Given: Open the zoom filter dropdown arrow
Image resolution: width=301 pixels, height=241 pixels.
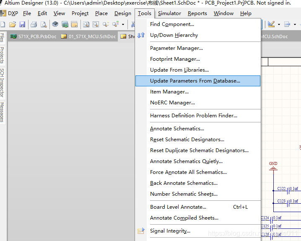Looking at the screenshot, I should (x=123, y=24).
